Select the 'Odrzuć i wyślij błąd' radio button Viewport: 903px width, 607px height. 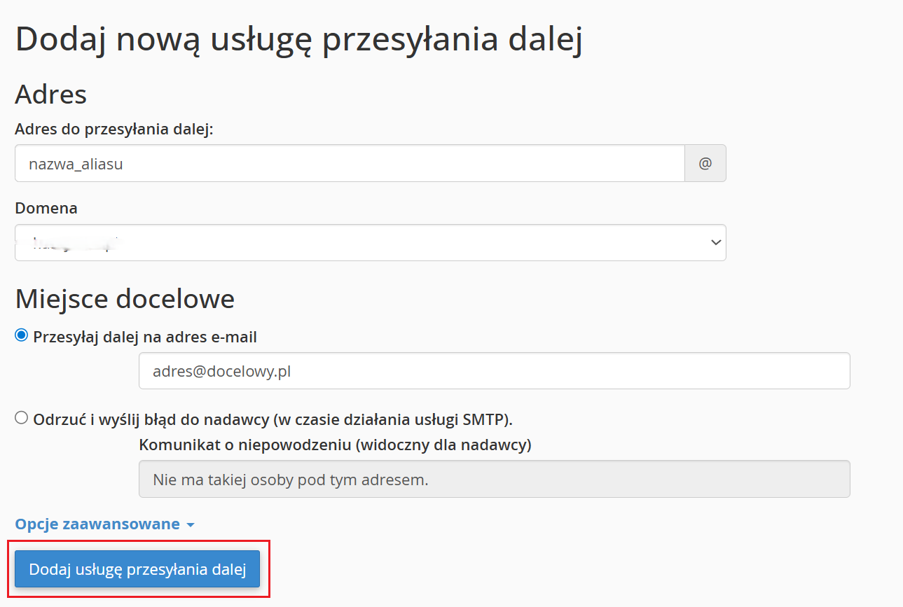coord(22,418)
